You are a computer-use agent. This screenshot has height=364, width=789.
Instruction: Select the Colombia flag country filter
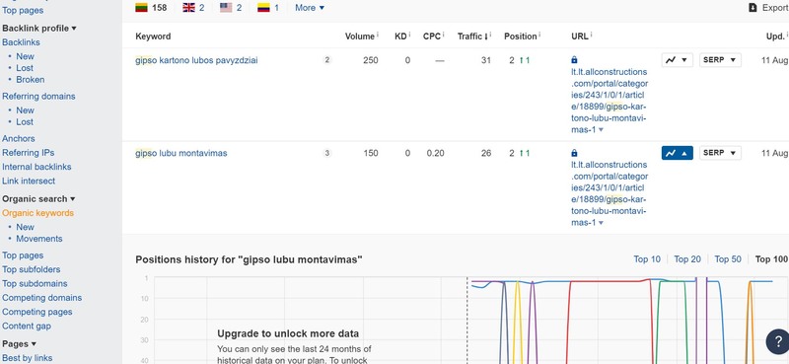(268, 8)
